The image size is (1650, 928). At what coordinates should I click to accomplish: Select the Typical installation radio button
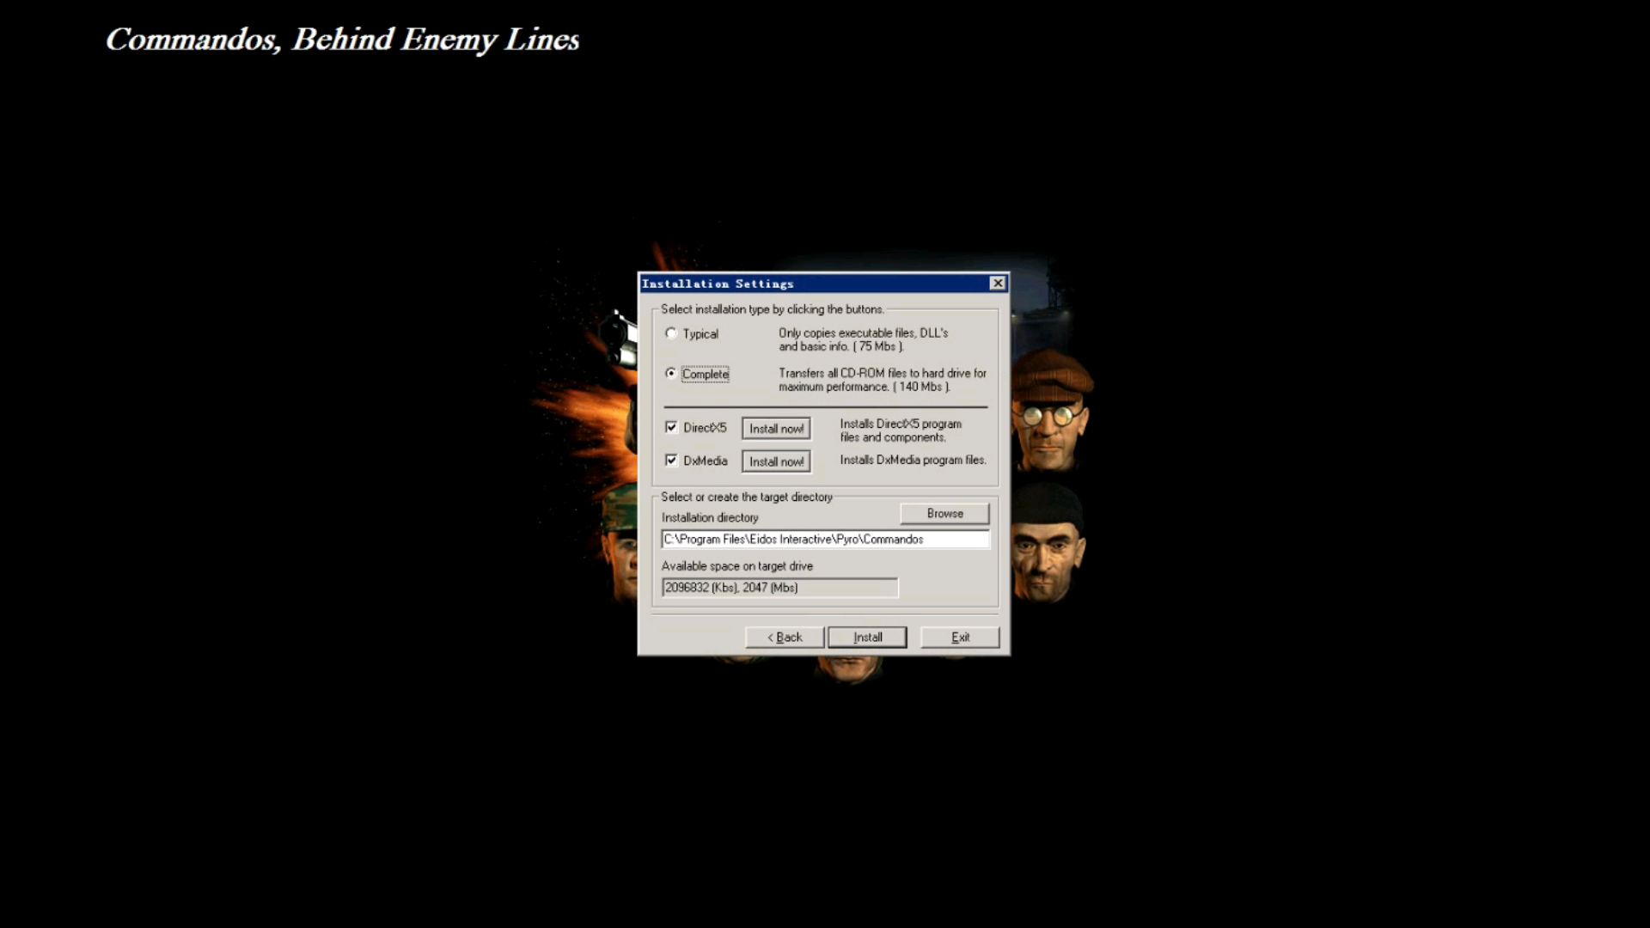[x=671, y=333]
